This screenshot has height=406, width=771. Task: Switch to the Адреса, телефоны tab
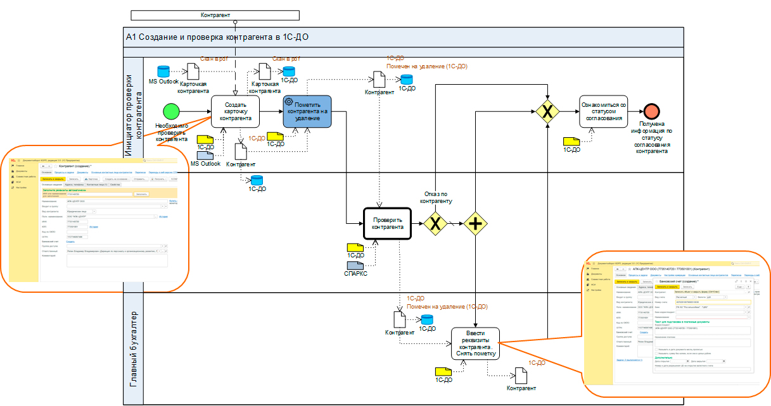tap(73, 184)
